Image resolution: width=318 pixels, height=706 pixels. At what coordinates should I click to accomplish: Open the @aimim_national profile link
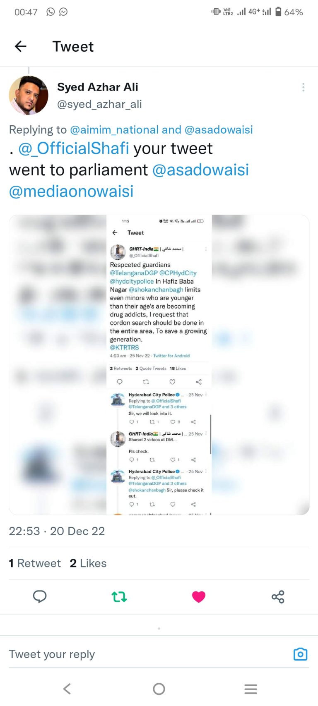click(x=114, y=129)
